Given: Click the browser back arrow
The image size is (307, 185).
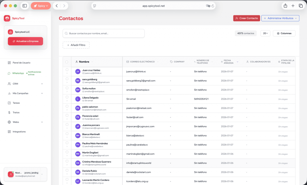Looking at the screenshot, I should [x=57, y=6].
